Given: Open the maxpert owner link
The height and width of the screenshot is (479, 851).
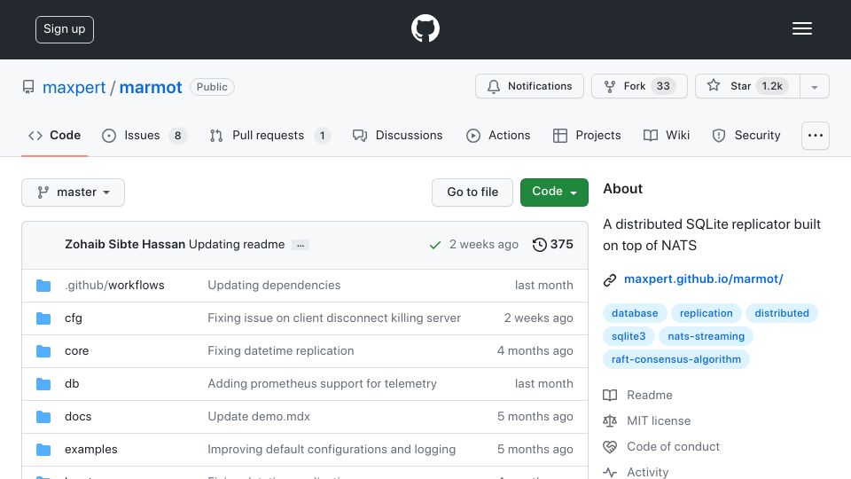Looking at the screenshot, I should [74, 88].
